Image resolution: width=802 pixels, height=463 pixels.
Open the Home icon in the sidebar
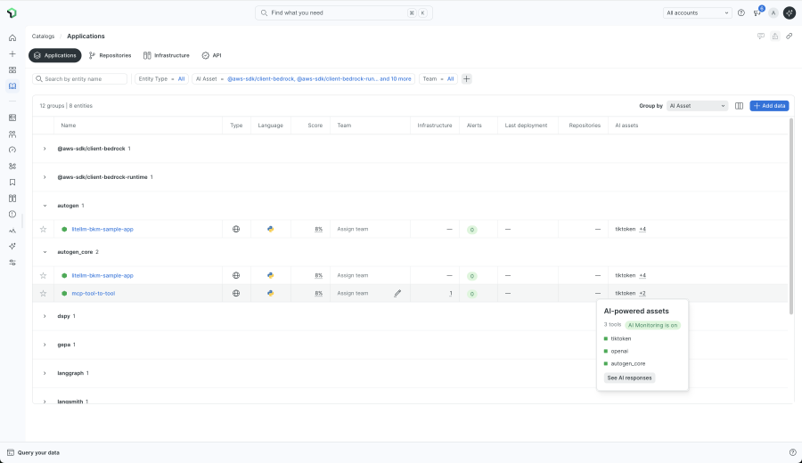tap(12, 37)
